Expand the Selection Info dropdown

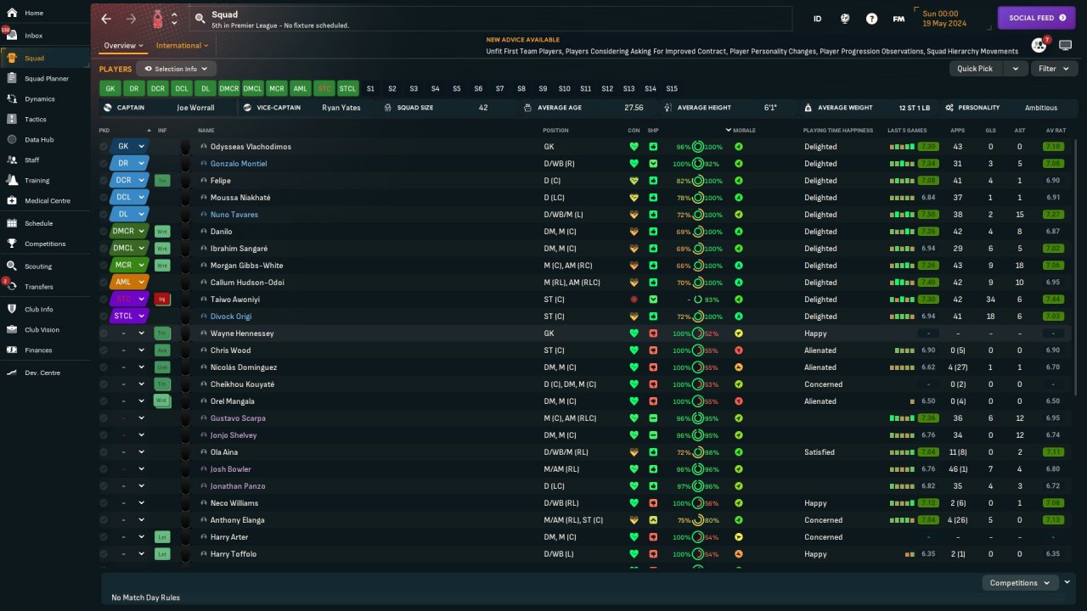click(x=177, y=69)
